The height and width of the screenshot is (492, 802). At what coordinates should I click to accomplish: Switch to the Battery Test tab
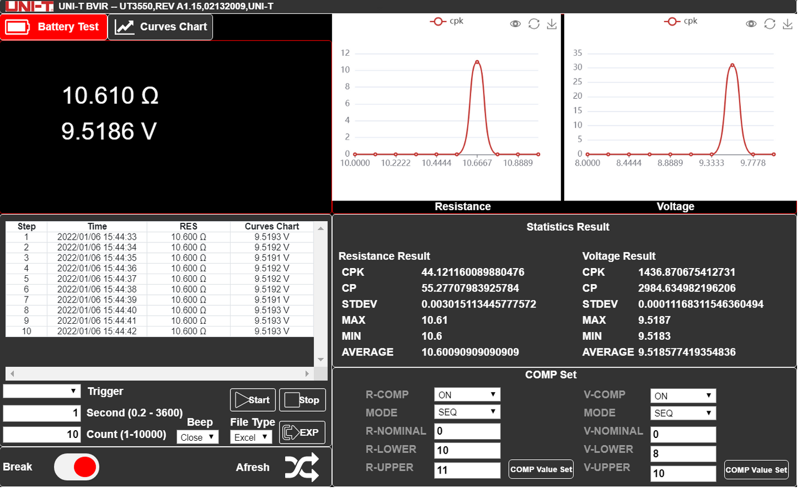point(53,27)
